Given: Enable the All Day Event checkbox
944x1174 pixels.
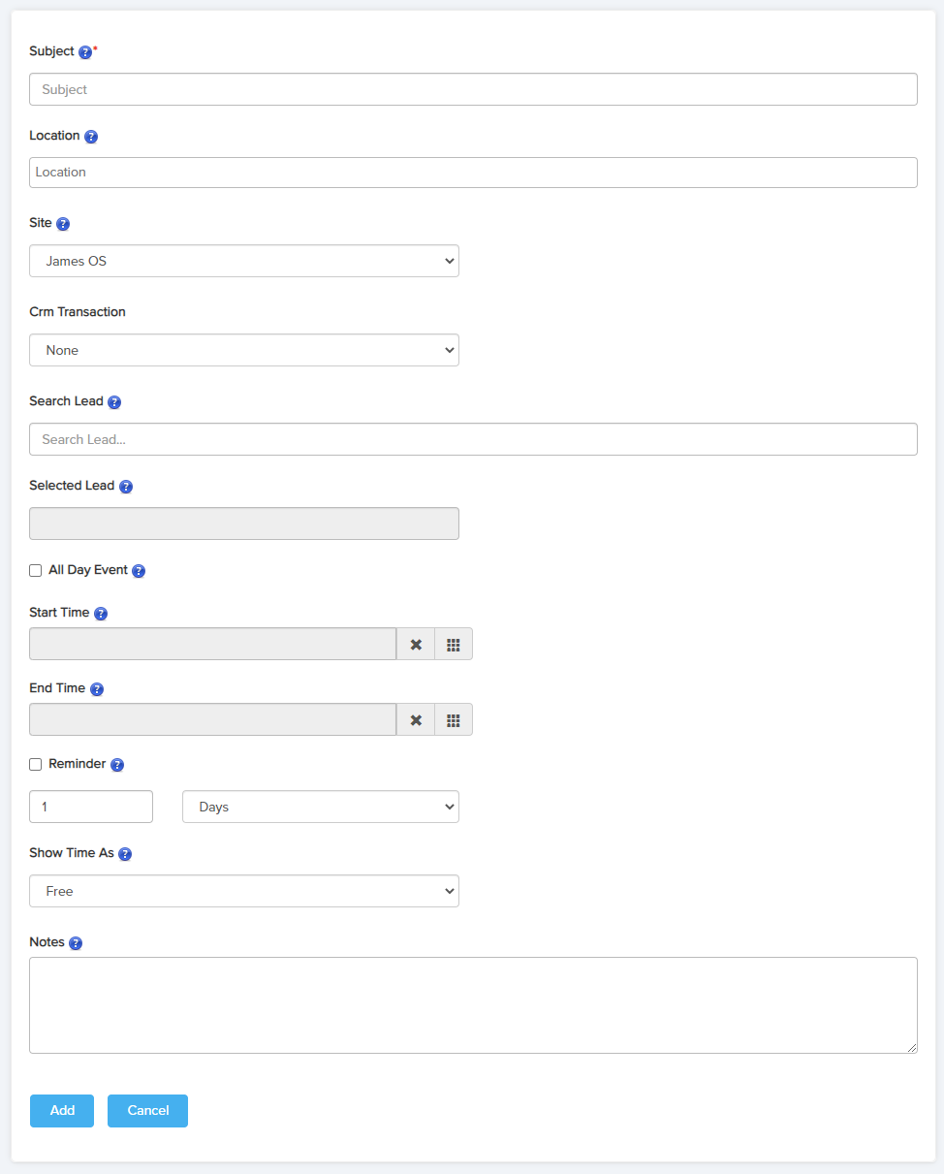Looking at the screenshot, I should tap(36, 571).
